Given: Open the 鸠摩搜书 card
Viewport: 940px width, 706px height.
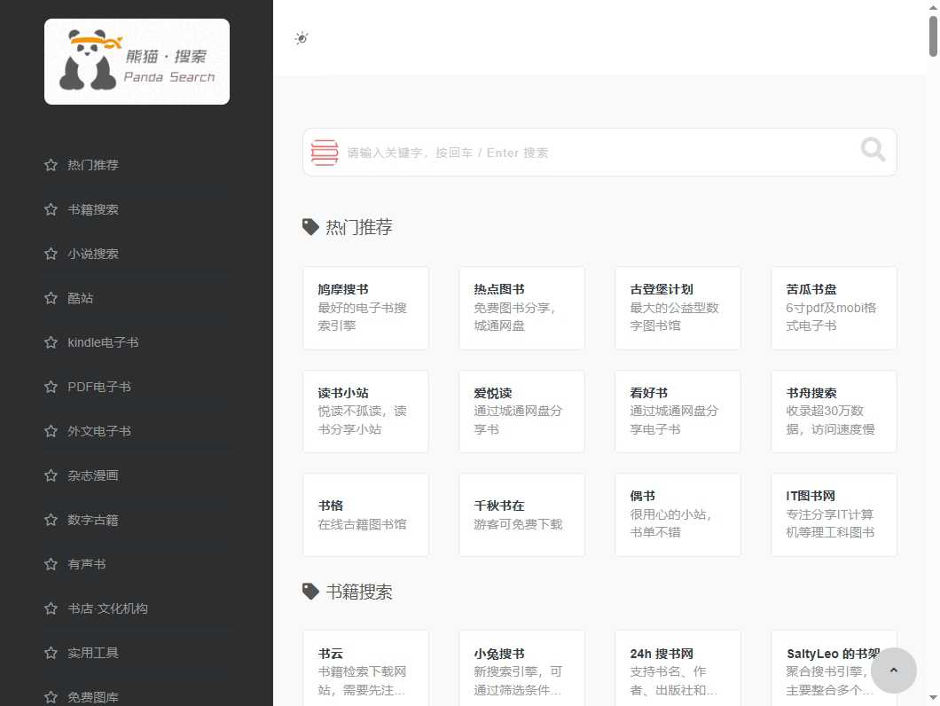Looking at the screenshot, I should click(365, 308).
